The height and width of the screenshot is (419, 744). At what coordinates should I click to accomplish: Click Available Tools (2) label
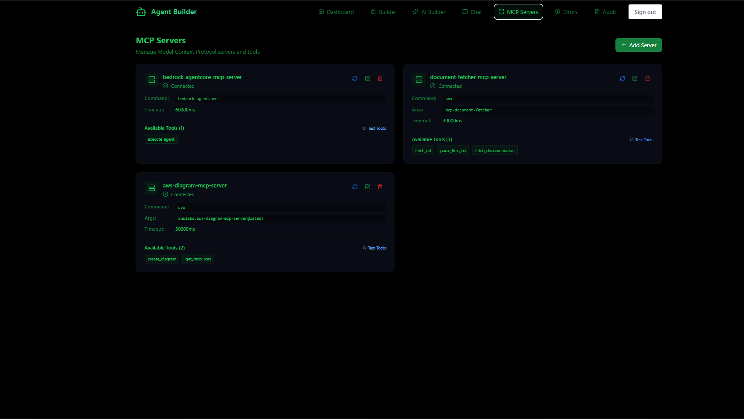pyautogui.click(x=164, y=248)
